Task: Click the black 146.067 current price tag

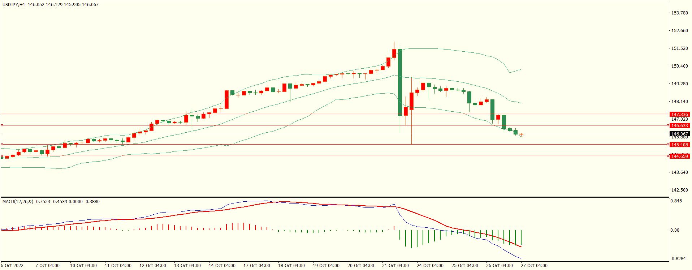Action: [679, 134]
